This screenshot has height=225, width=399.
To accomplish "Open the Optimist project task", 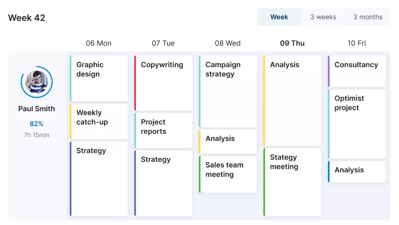I will pos(356,123).
